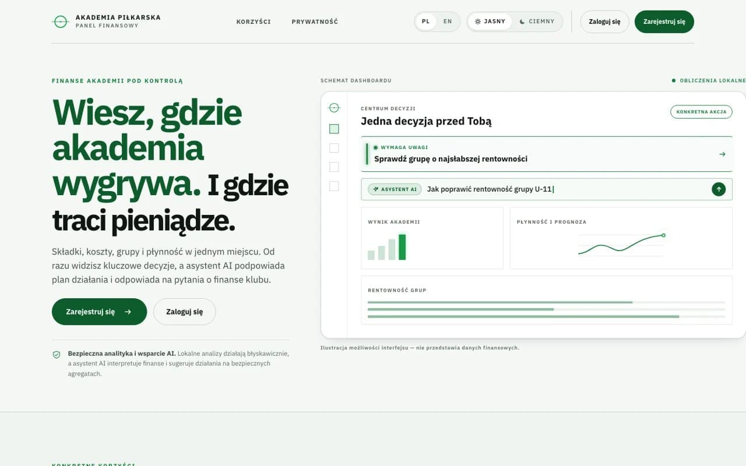Image resolution: width=746 pixels, height=466 pixels.
Task: Select the Jasny light theme
Action: pos(490,22)
